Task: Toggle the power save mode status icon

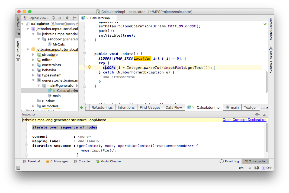Action: (256, 168)
